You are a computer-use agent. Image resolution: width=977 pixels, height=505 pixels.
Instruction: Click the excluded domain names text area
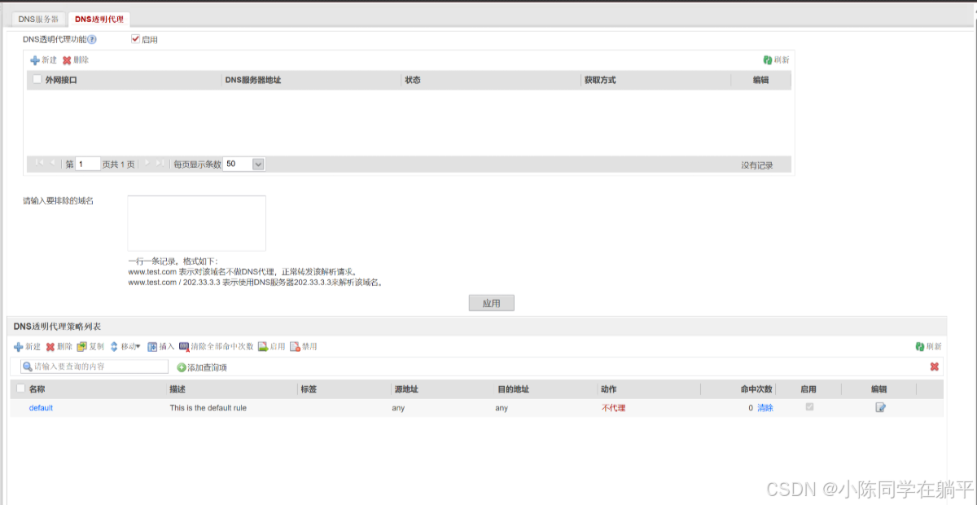(x=197, y=223)
